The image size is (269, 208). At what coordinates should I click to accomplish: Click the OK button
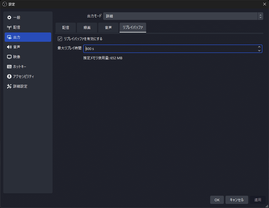point(217,200)
